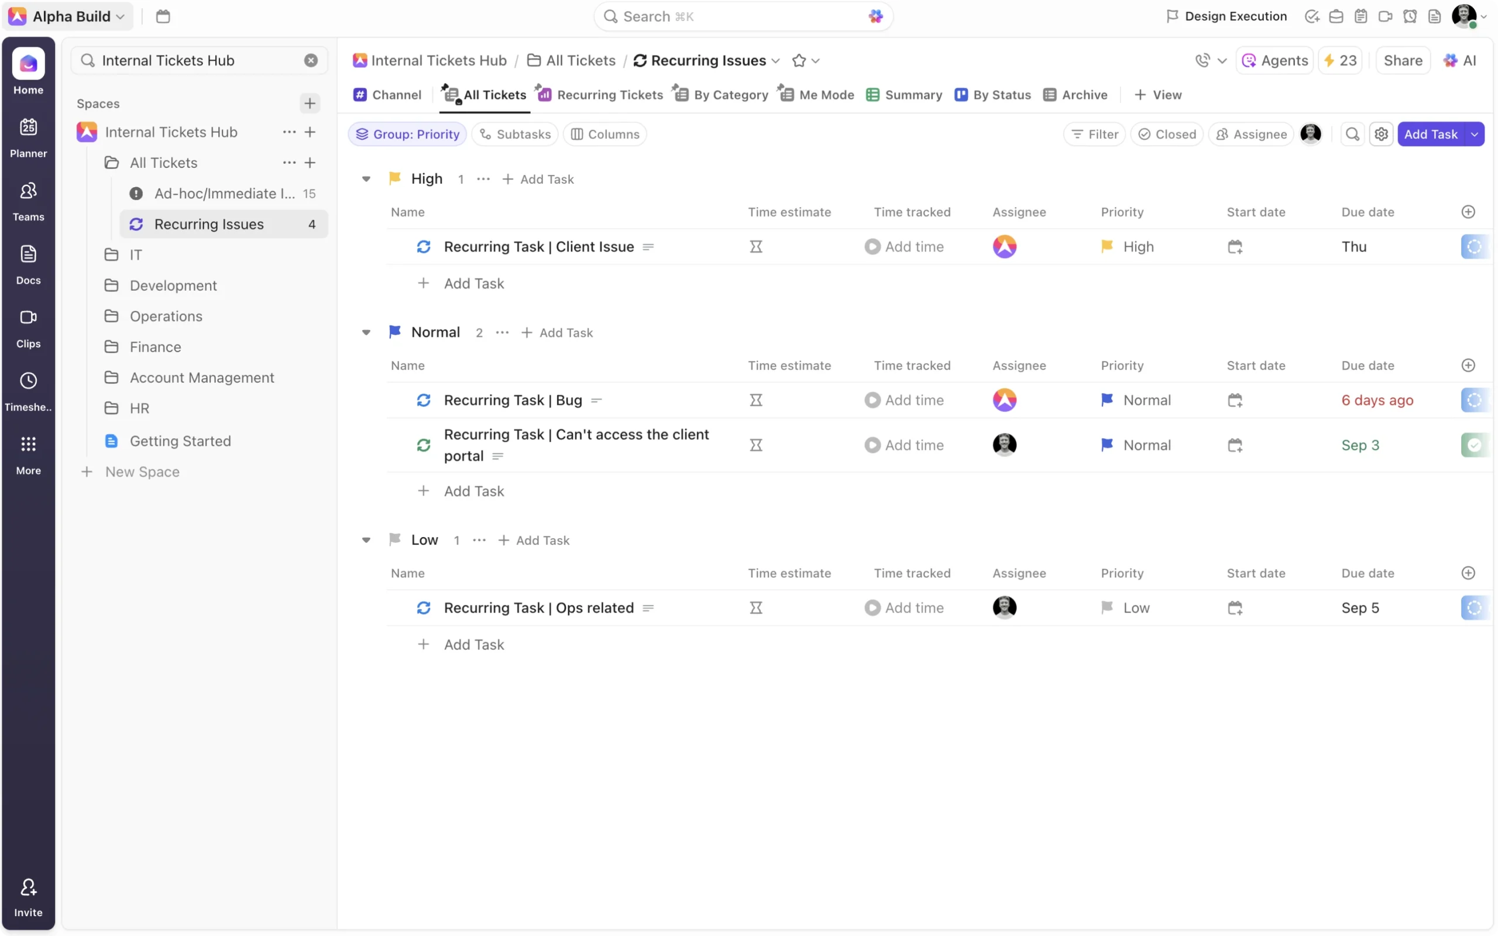The width and height of the screenshot is (1498, 936).
Task: Add time estimate for Client Issue task
Action: 755,247
